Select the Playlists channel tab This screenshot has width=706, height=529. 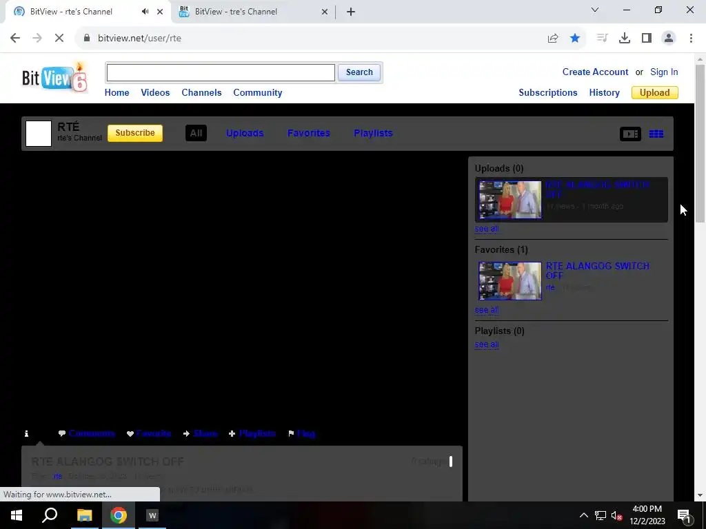click(x=373, y=133)
